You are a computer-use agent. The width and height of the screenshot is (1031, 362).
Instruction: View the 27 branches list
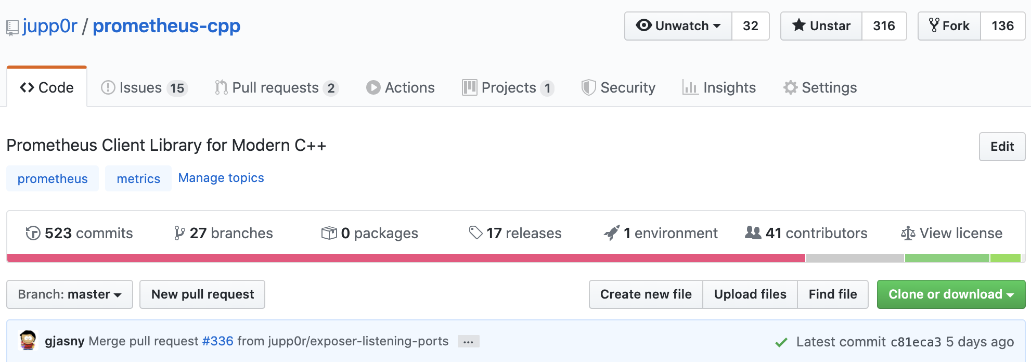coord(223,233)
